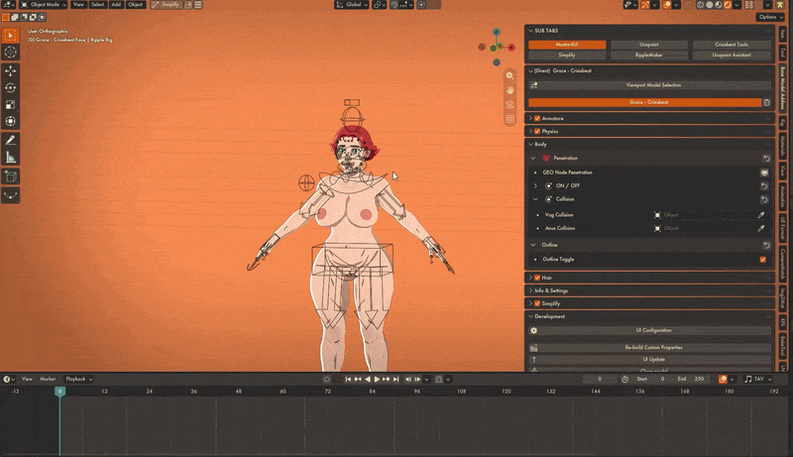Reset the Outline section with its arrow icon
Viewport: 793px width, 457px height.
(x=766, y=245)
